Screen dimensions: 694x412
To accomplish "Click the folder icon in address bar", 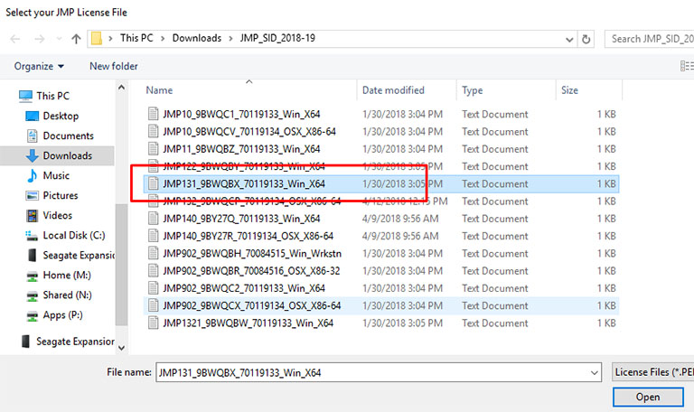I will [x=97, y=39].
